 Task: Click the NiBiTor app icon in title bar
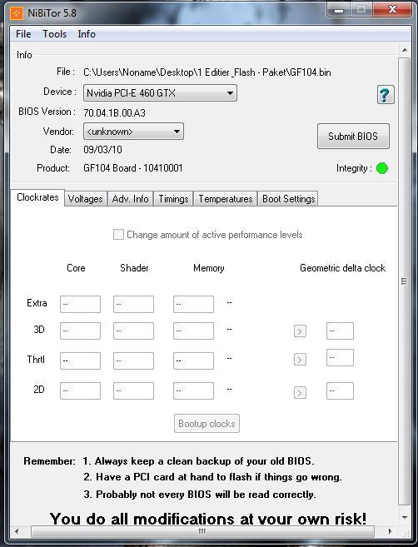pos(17,13)
